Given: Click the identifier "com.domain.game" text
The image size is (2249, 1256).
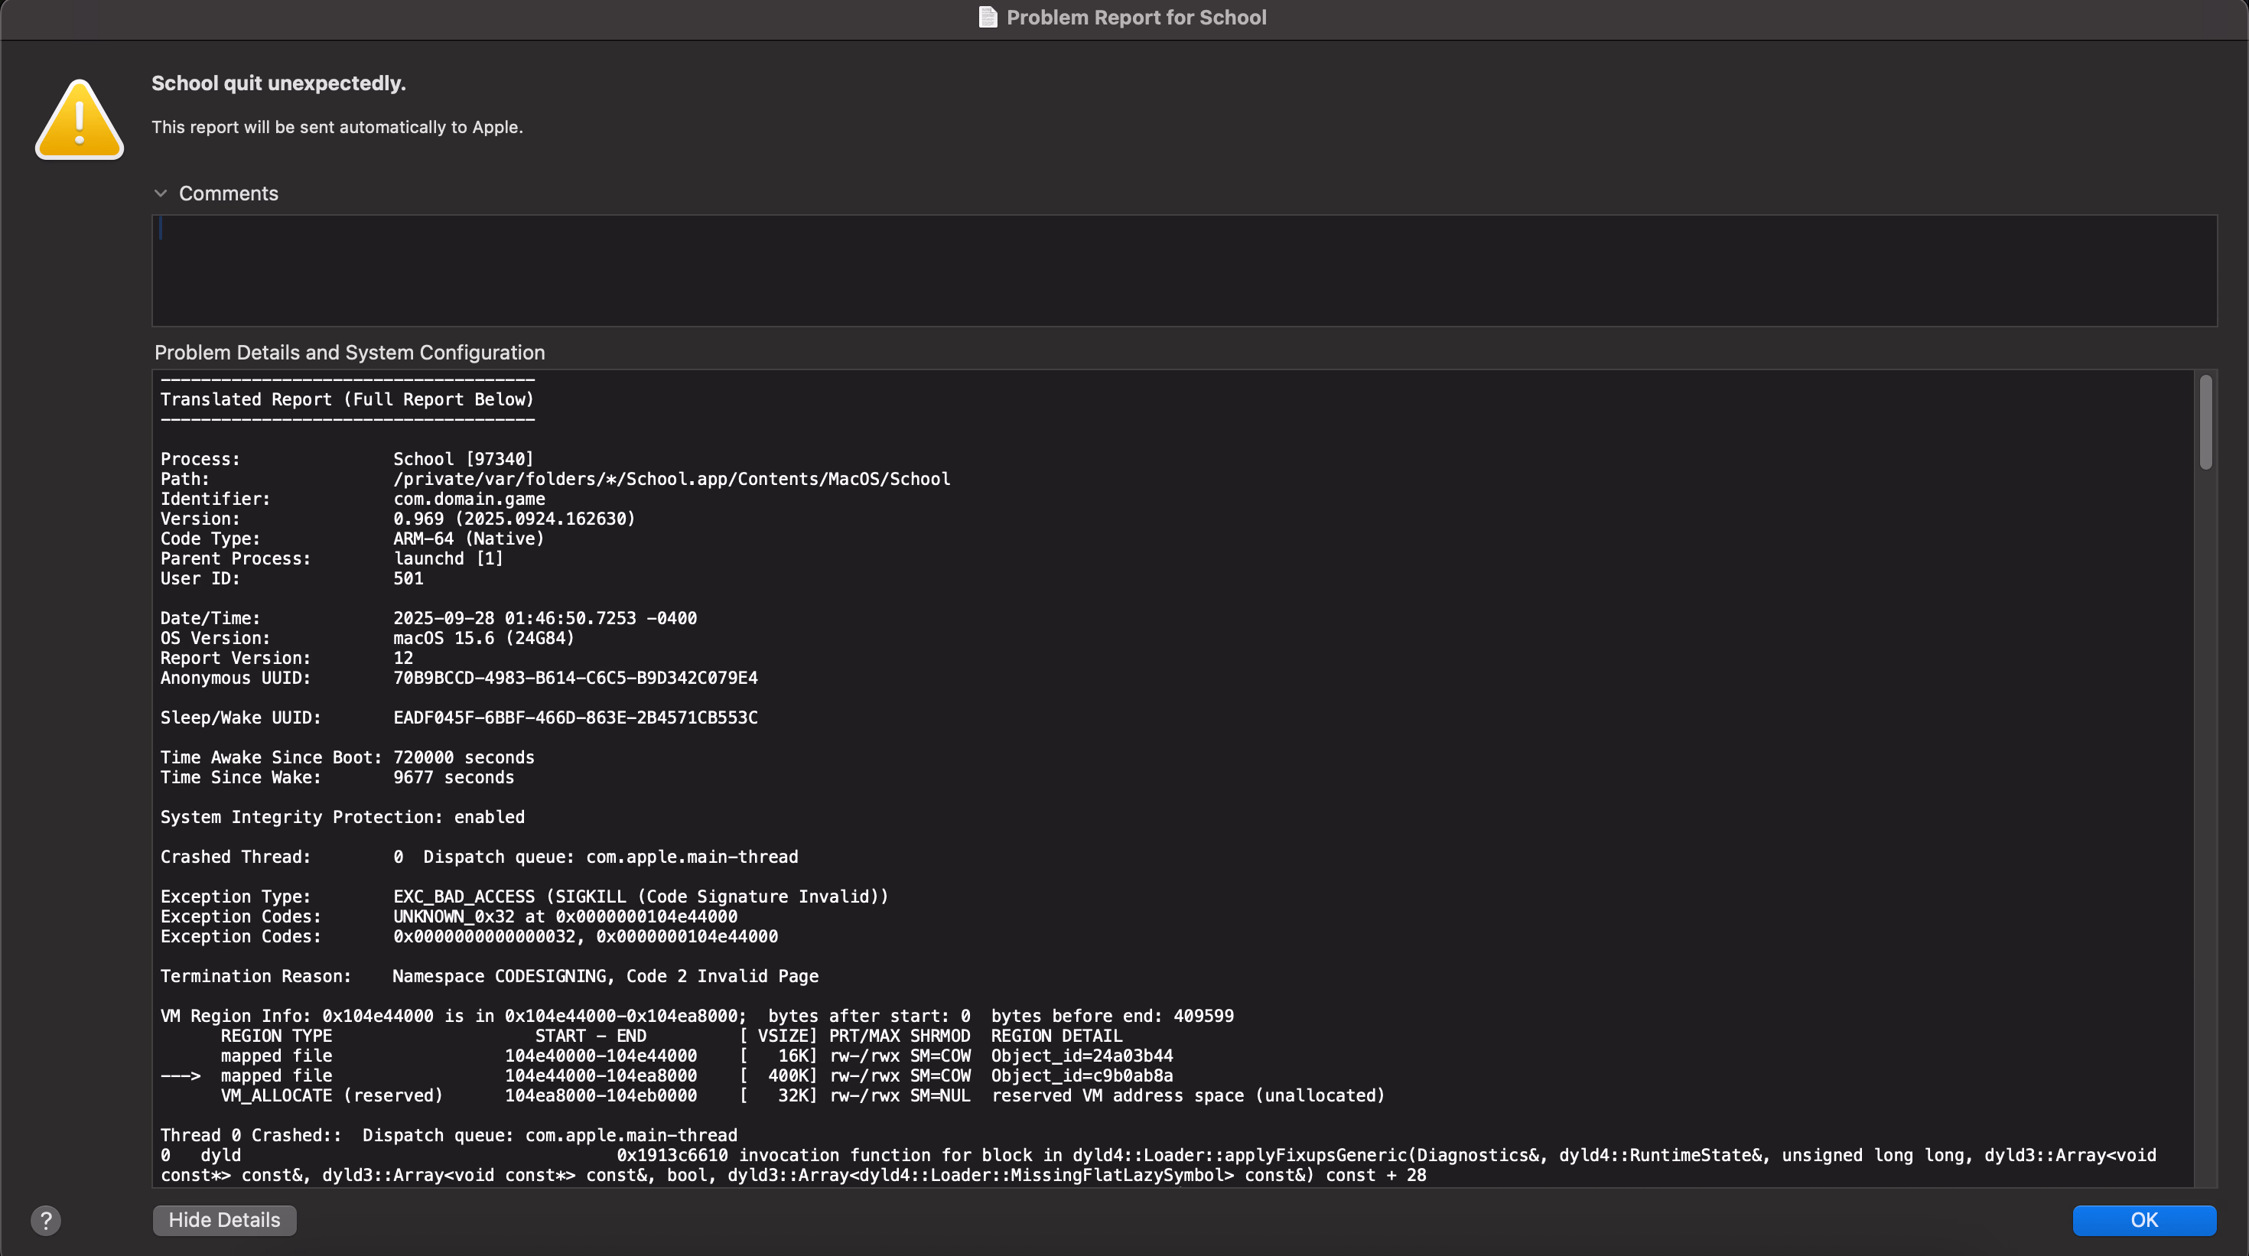Looking at the screenshot, I should [469, 499].
